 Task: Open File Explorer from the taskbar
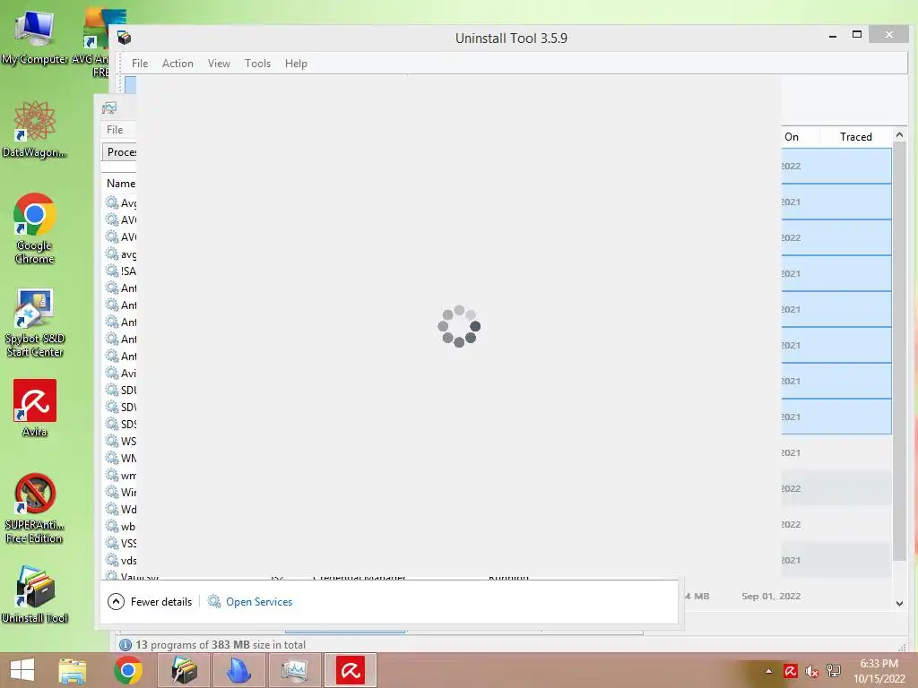pos(73,670)
